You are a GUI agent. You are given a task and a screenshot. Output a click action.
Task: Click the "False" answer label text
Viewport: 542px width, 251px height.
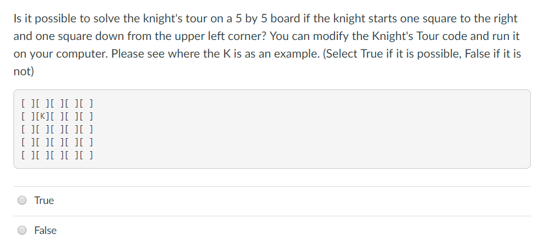click(45, 230)
